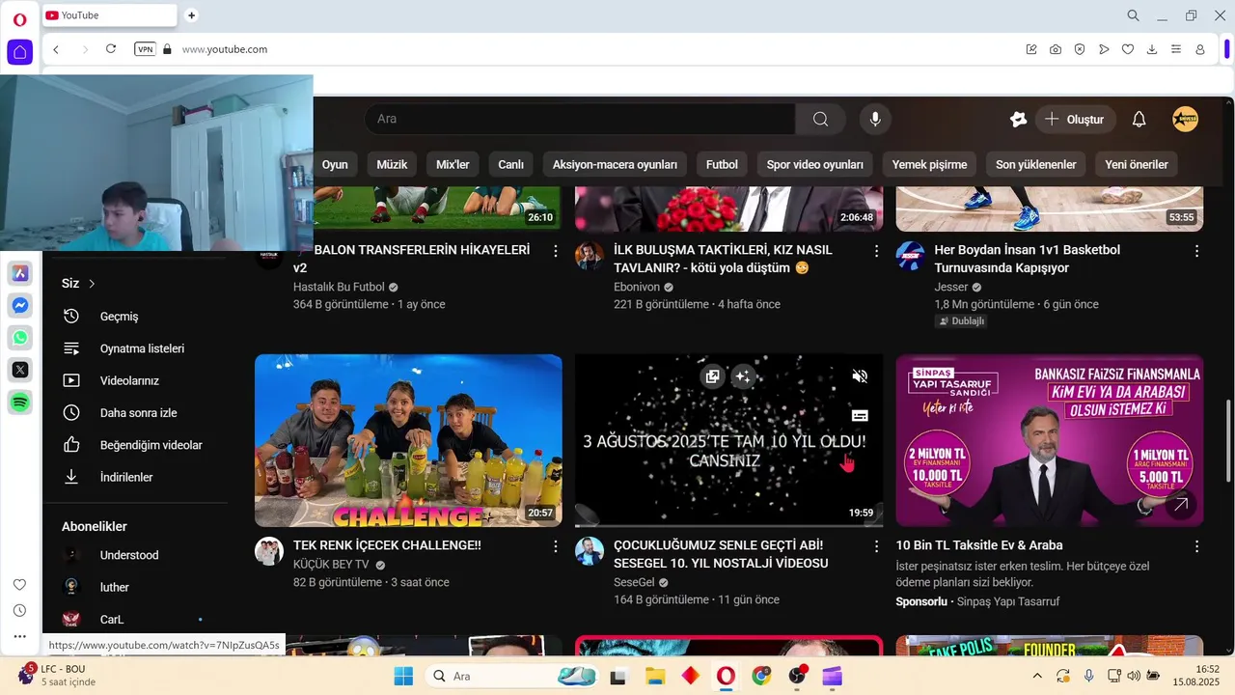This screenshot has width=1235, height=695.
Task: Click the 'Oluştur' create button
Action: (x=1076, y=120)
